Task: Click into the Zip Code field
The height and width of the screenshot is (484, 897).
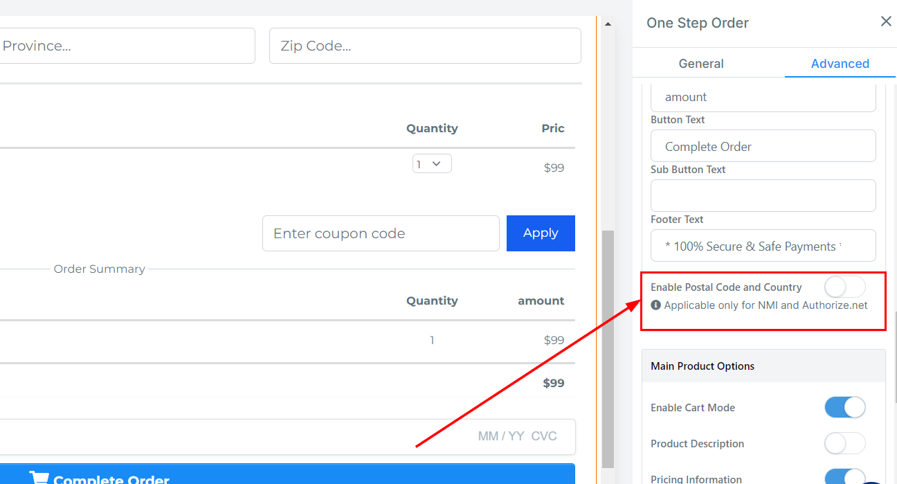Action: 424,46
